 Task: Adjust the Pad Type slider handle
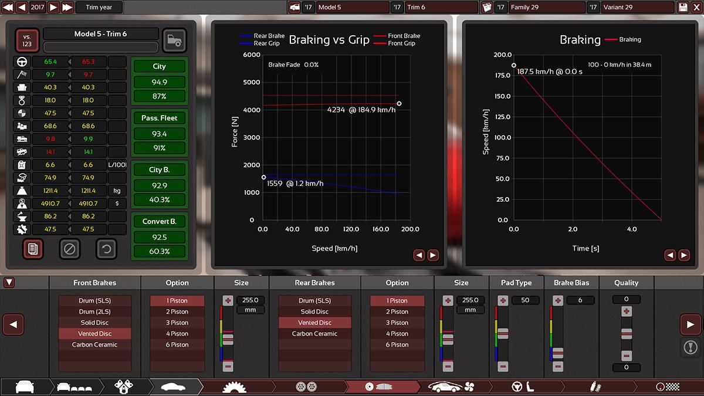503,334
